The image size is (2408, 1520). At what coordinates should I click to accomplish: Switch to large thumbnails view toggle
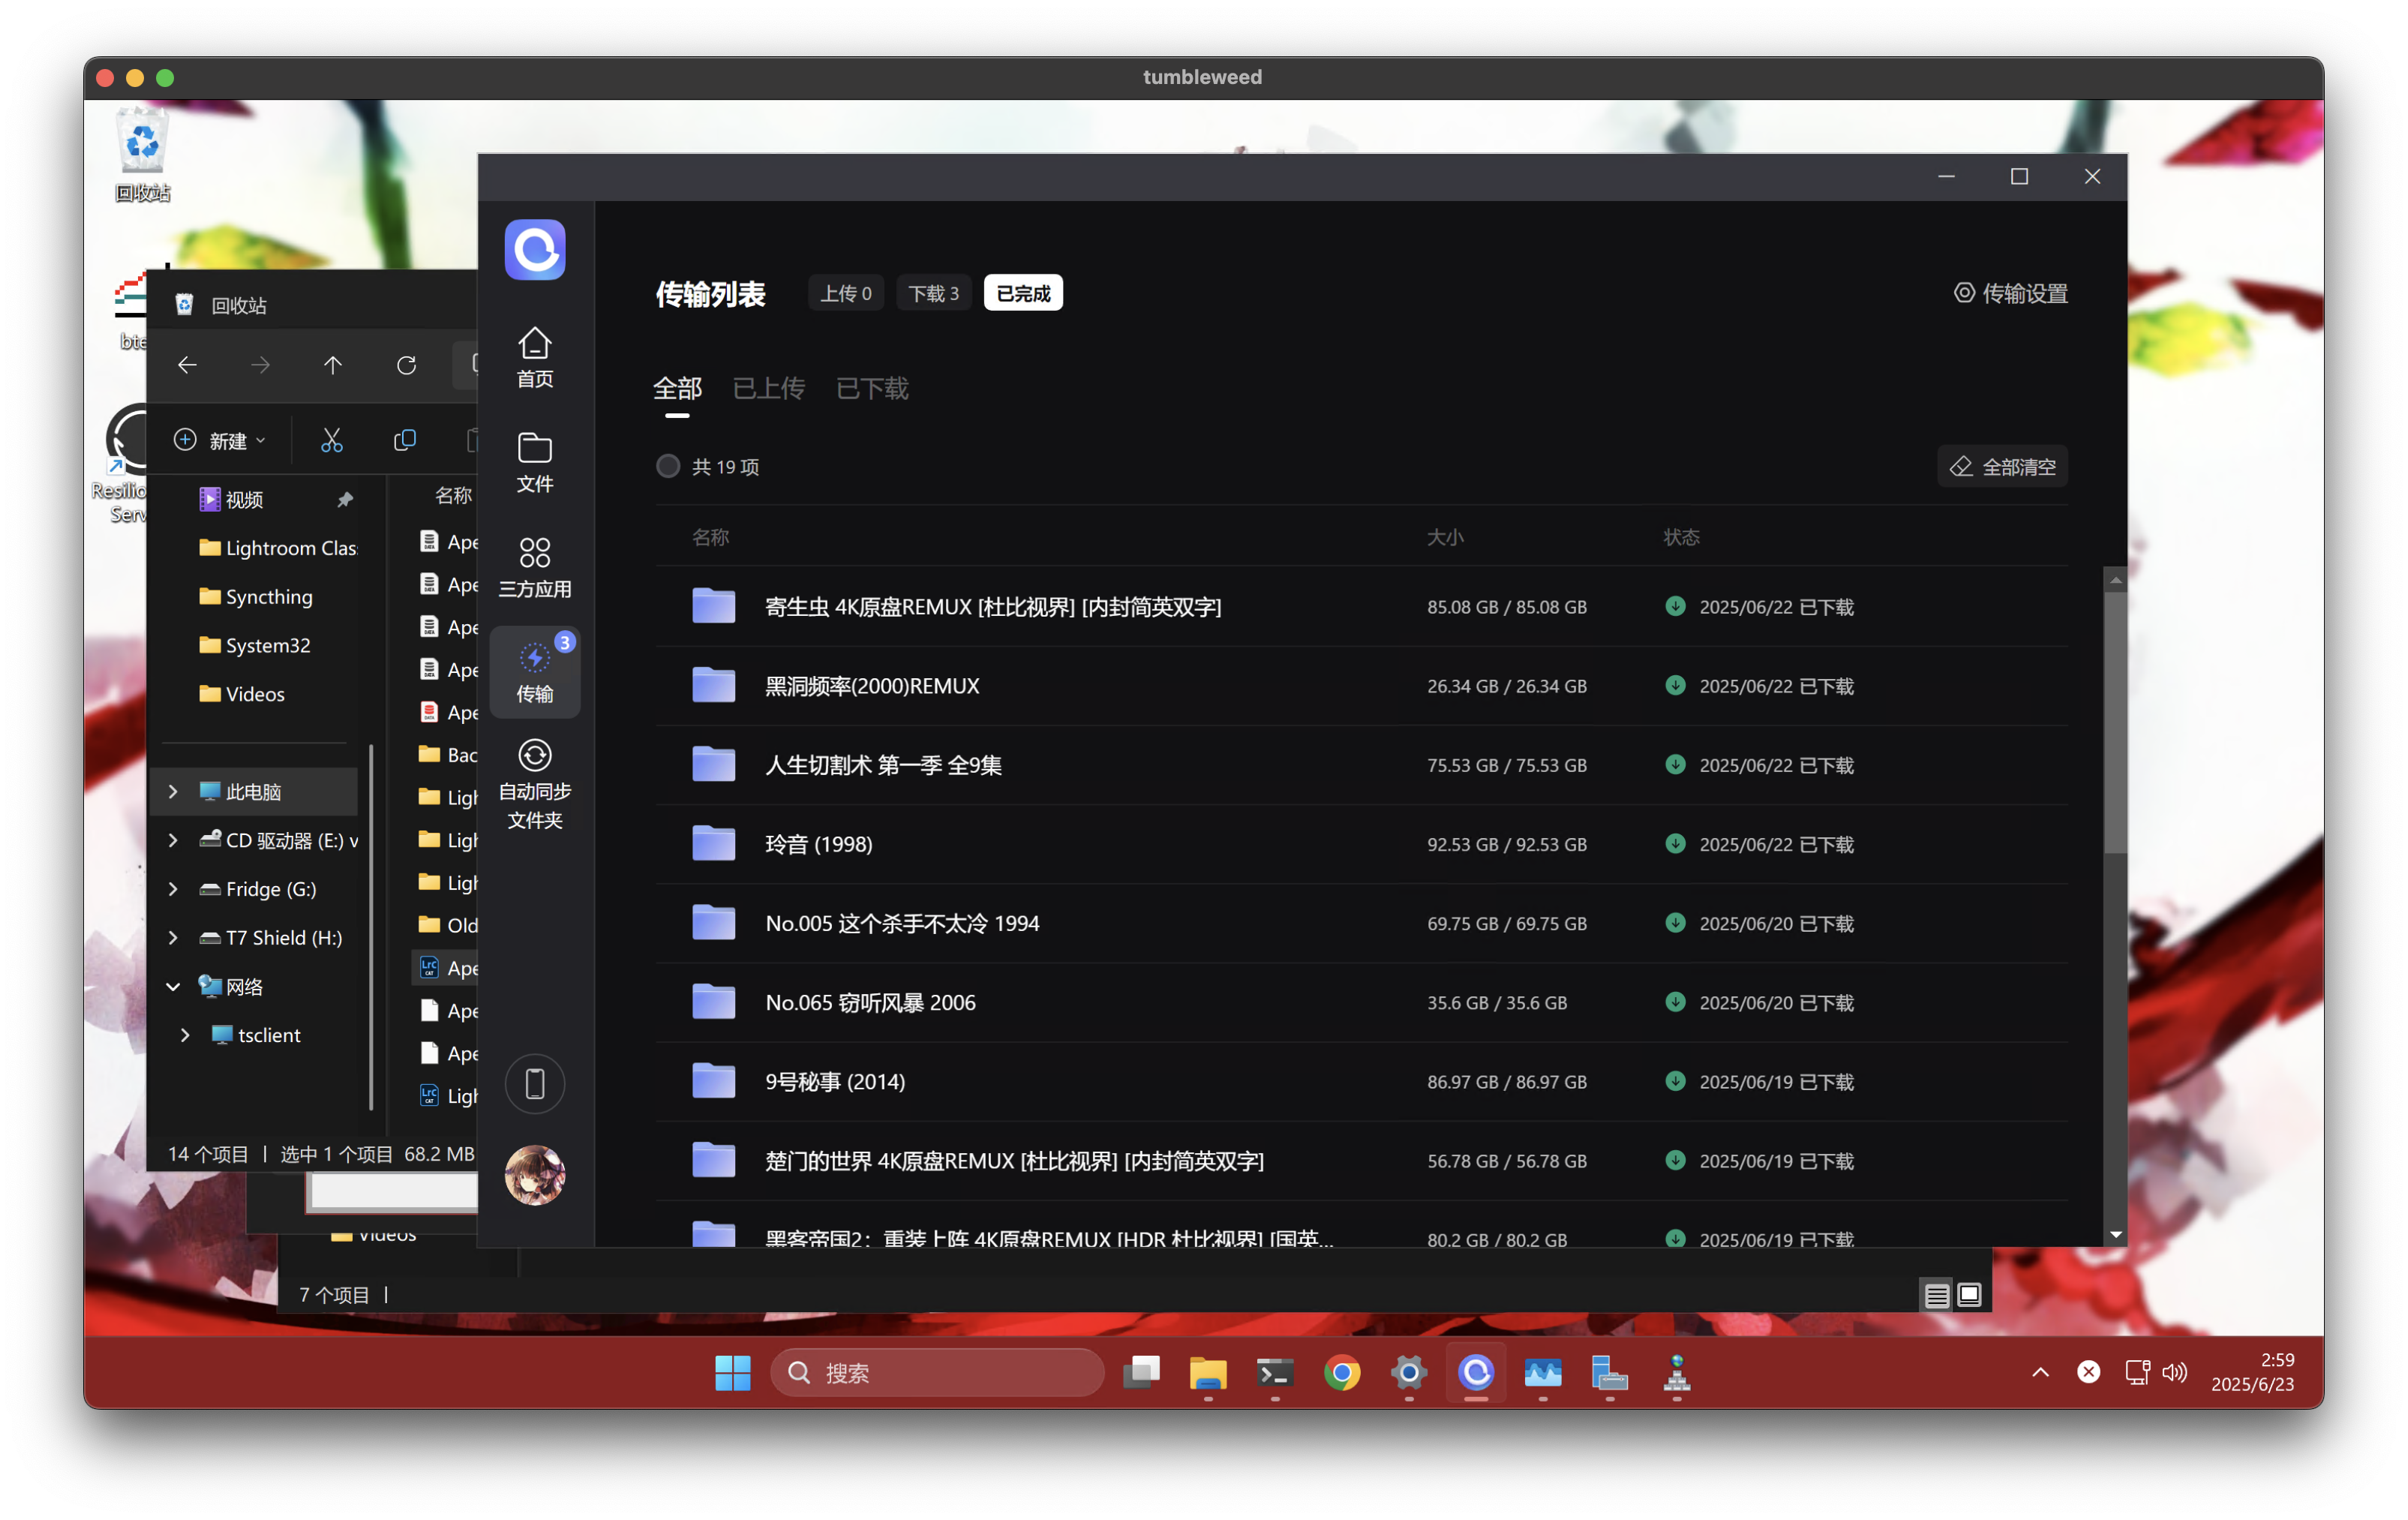pyautogui.click(x=1969, y=1295)
